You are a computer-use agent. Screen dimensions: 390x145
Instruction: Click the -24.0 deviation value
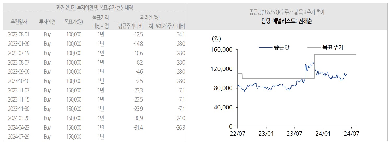[x=180, y=118]
